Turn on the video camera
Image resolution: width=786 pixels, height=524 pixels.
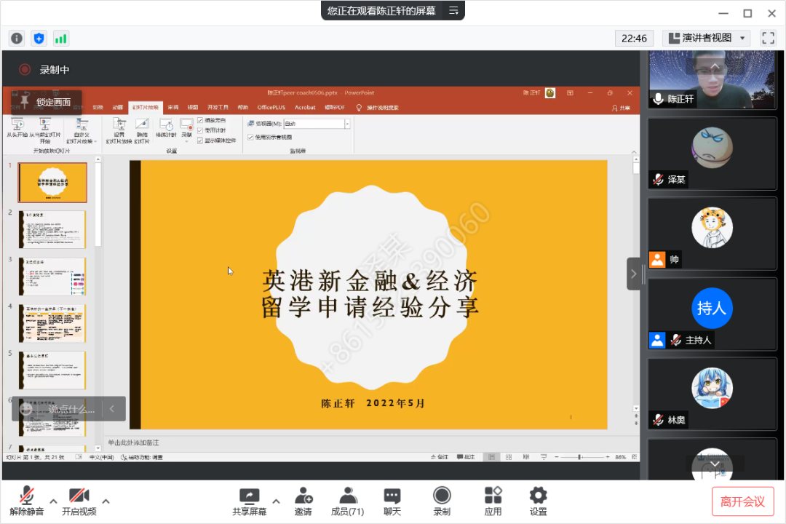click(79, 501)
